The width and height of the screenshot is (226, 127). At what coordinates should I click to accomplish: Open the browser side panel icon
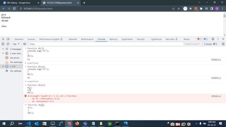click(212, 8)
